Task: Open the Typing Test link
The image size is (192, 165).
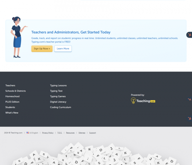Action: pyautogui.click(x=56, y=91)
